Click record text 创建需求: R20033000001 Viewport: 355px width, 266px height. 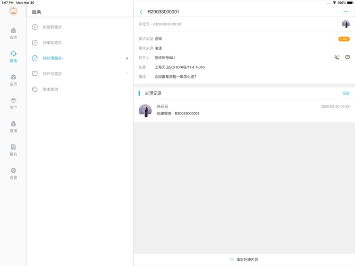[178, 114]
